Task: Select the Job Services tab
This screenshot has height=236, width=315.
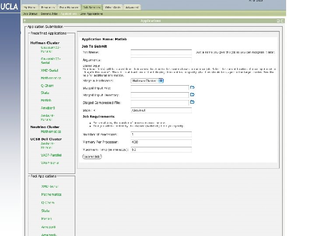Action: pyautogui.click(x=91, y=7)
